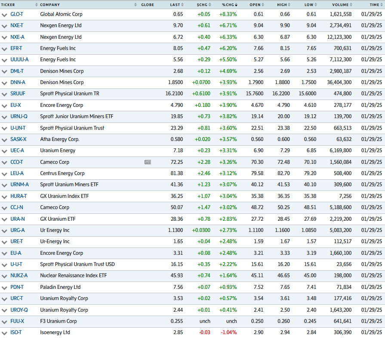The image size is (385, 338).
Task: Sort by the LOW column header
Action: click(x=311, y=5)
